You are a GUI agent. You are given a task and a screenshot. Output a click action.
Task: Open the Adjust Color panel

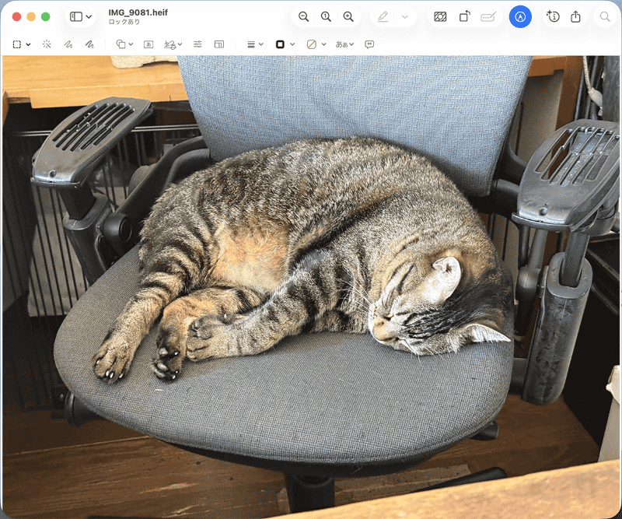point(440,15)
